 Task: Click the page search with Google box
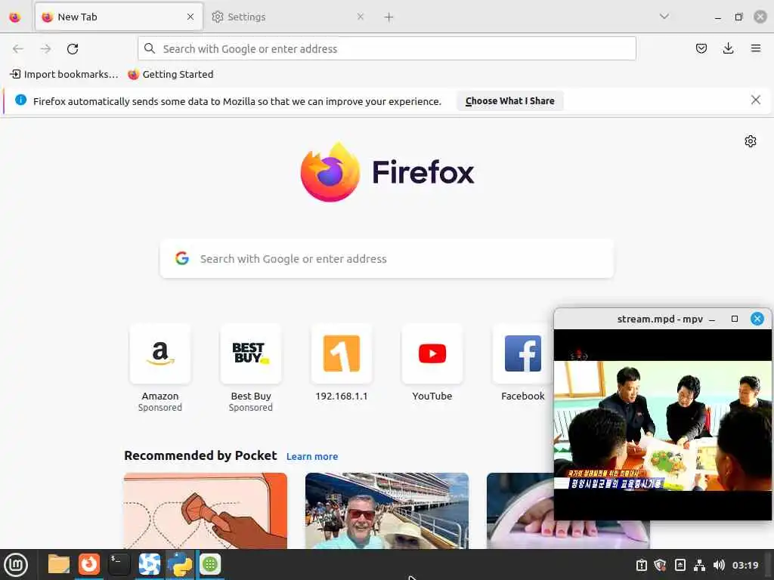click(387, 259)
